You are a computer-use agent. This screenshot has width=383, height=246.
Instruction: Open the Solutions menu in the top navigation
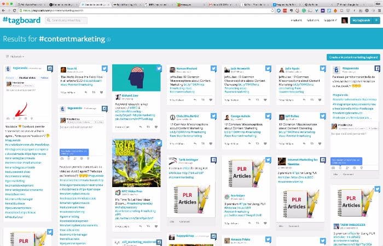(314, 20)
